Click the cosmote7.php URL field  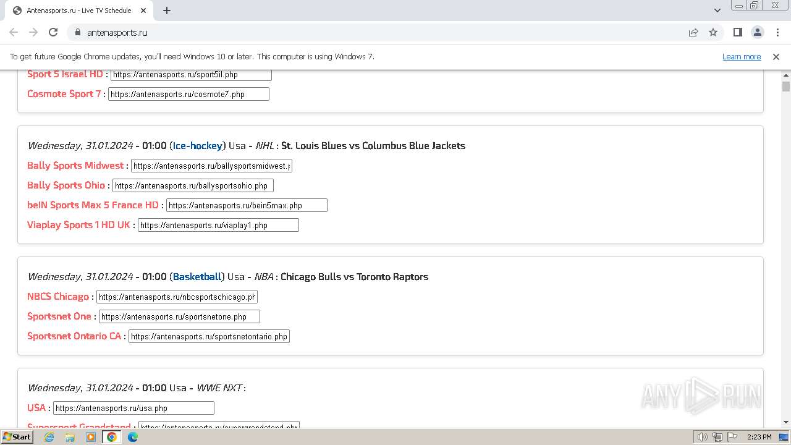tap(188, 94)
